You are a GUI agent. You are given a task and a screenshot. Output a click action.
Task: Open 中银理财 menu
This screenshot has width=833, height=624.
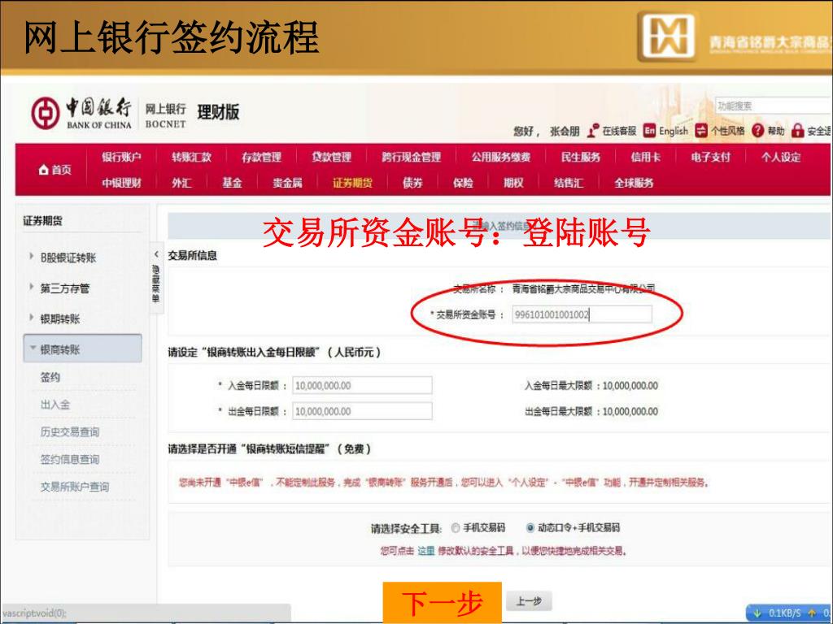coord(122,183)
